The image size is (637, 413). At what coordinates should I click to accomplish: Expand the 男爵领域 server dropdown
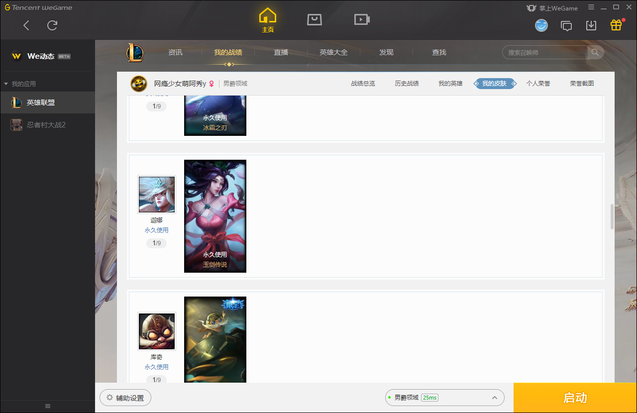coord(445,398)
